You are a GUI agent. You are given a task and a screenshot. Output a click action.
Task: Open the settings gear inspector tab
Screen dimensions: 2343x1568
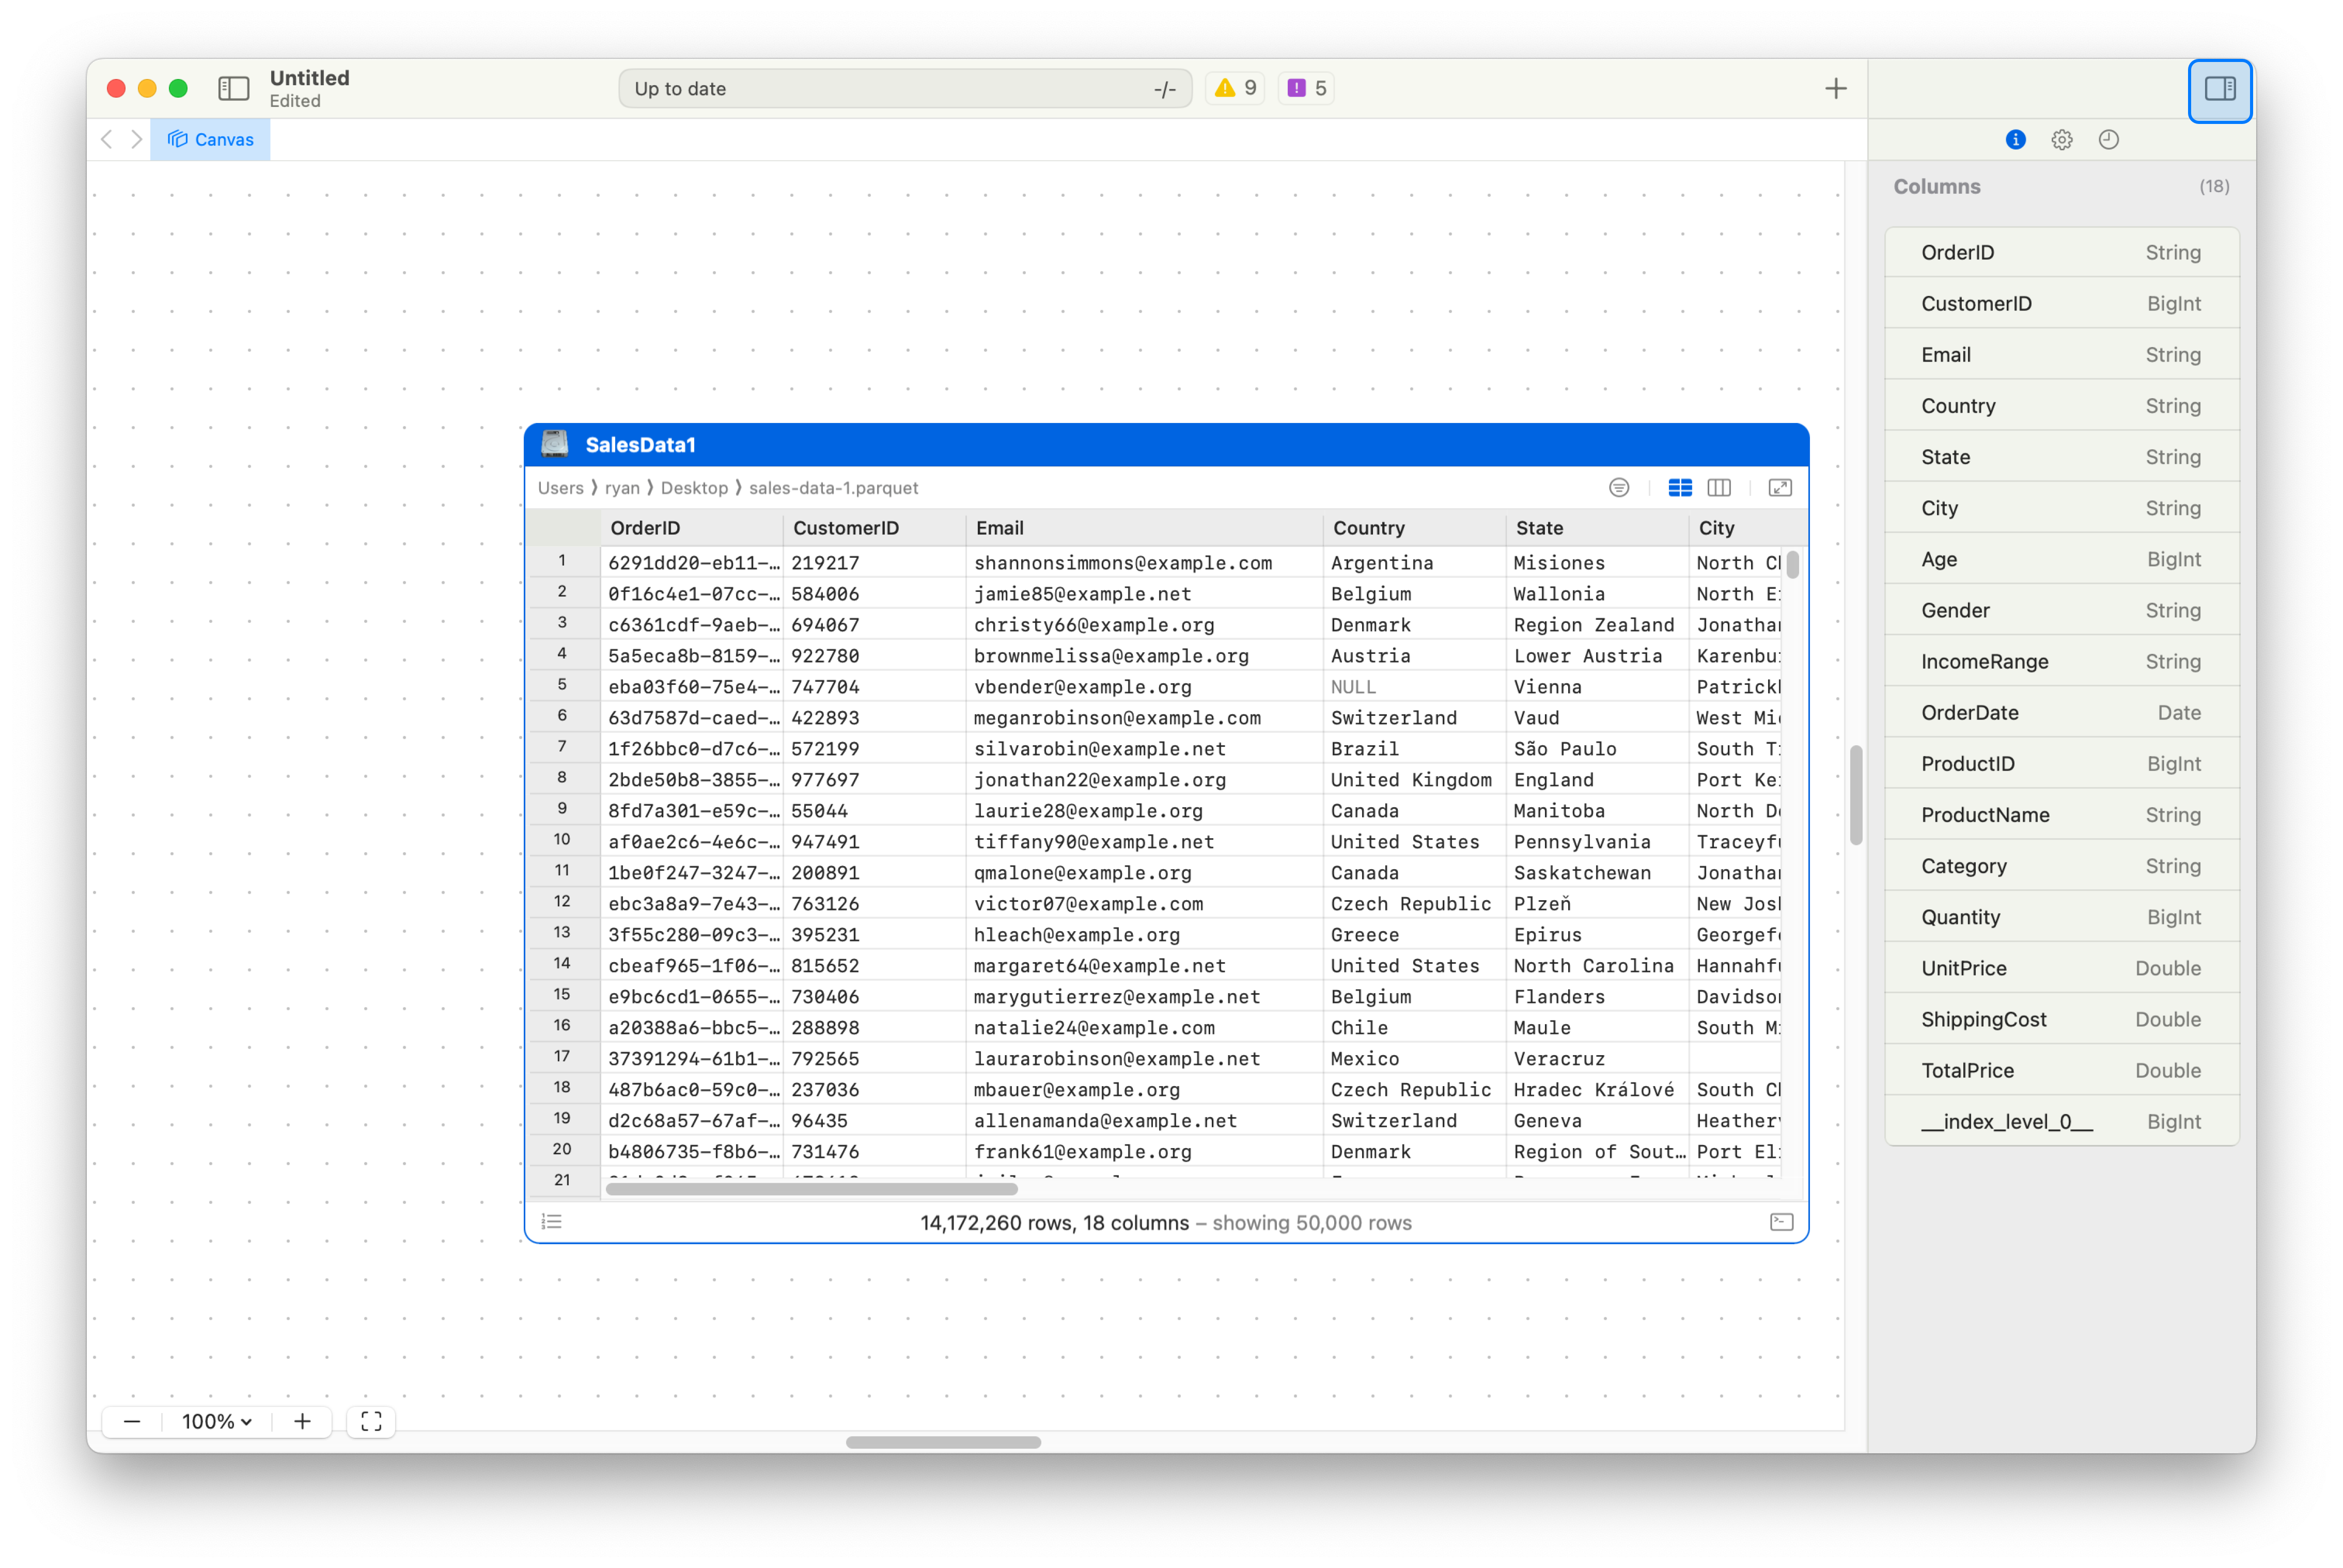point(2061,139)
